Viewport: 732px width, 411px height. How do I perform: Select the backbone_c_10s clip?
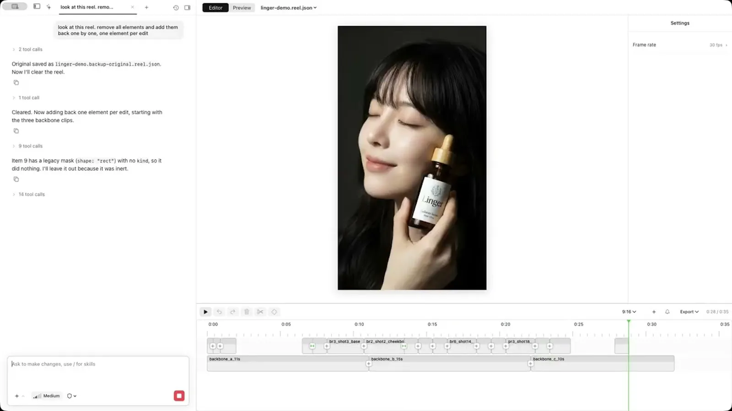tap(603, 364)
